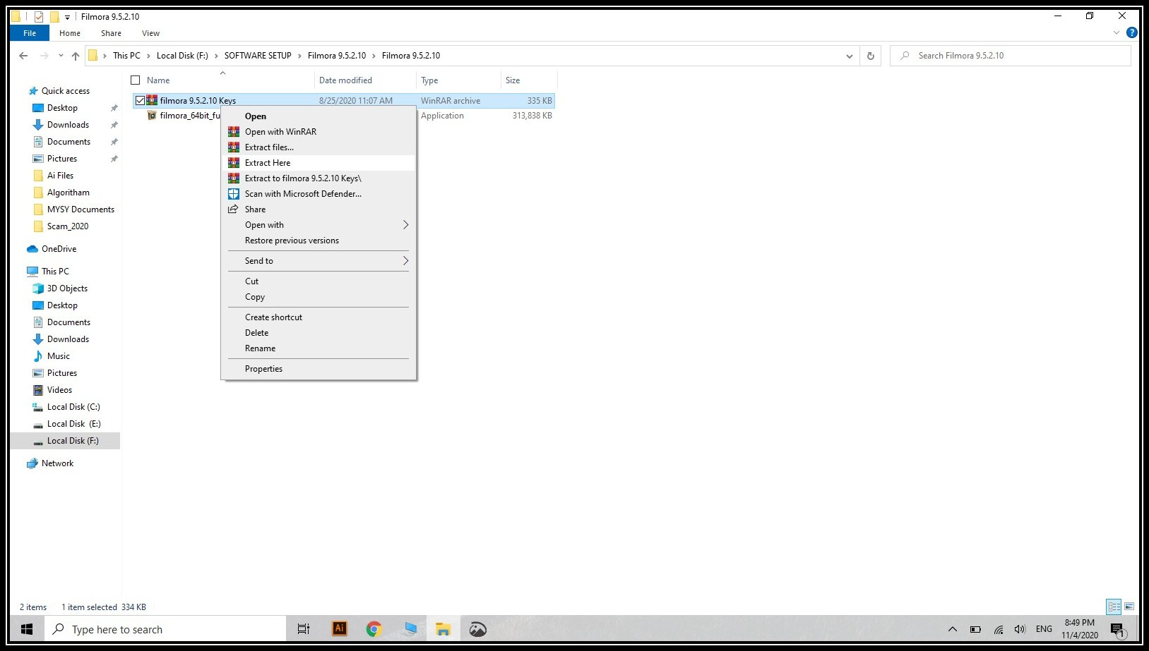Image resolution: width=1149 pixels, height=651 pixels.
Task: Open Adobe Illustrator from the taskbar
Action: point(340,628)
